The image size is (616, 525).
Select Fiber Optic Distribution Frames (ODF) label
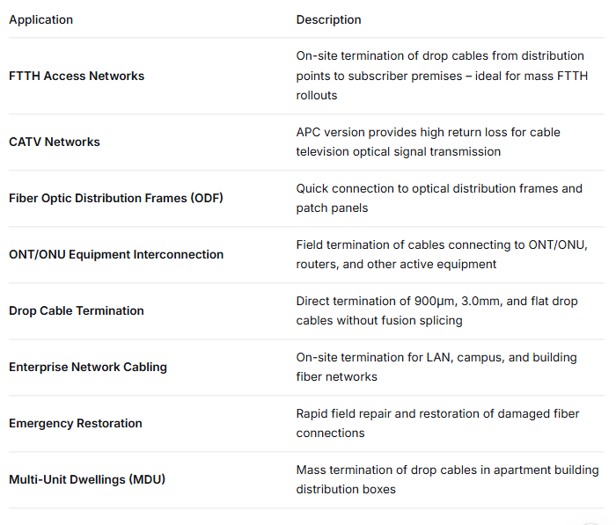(x=116, y=198)
